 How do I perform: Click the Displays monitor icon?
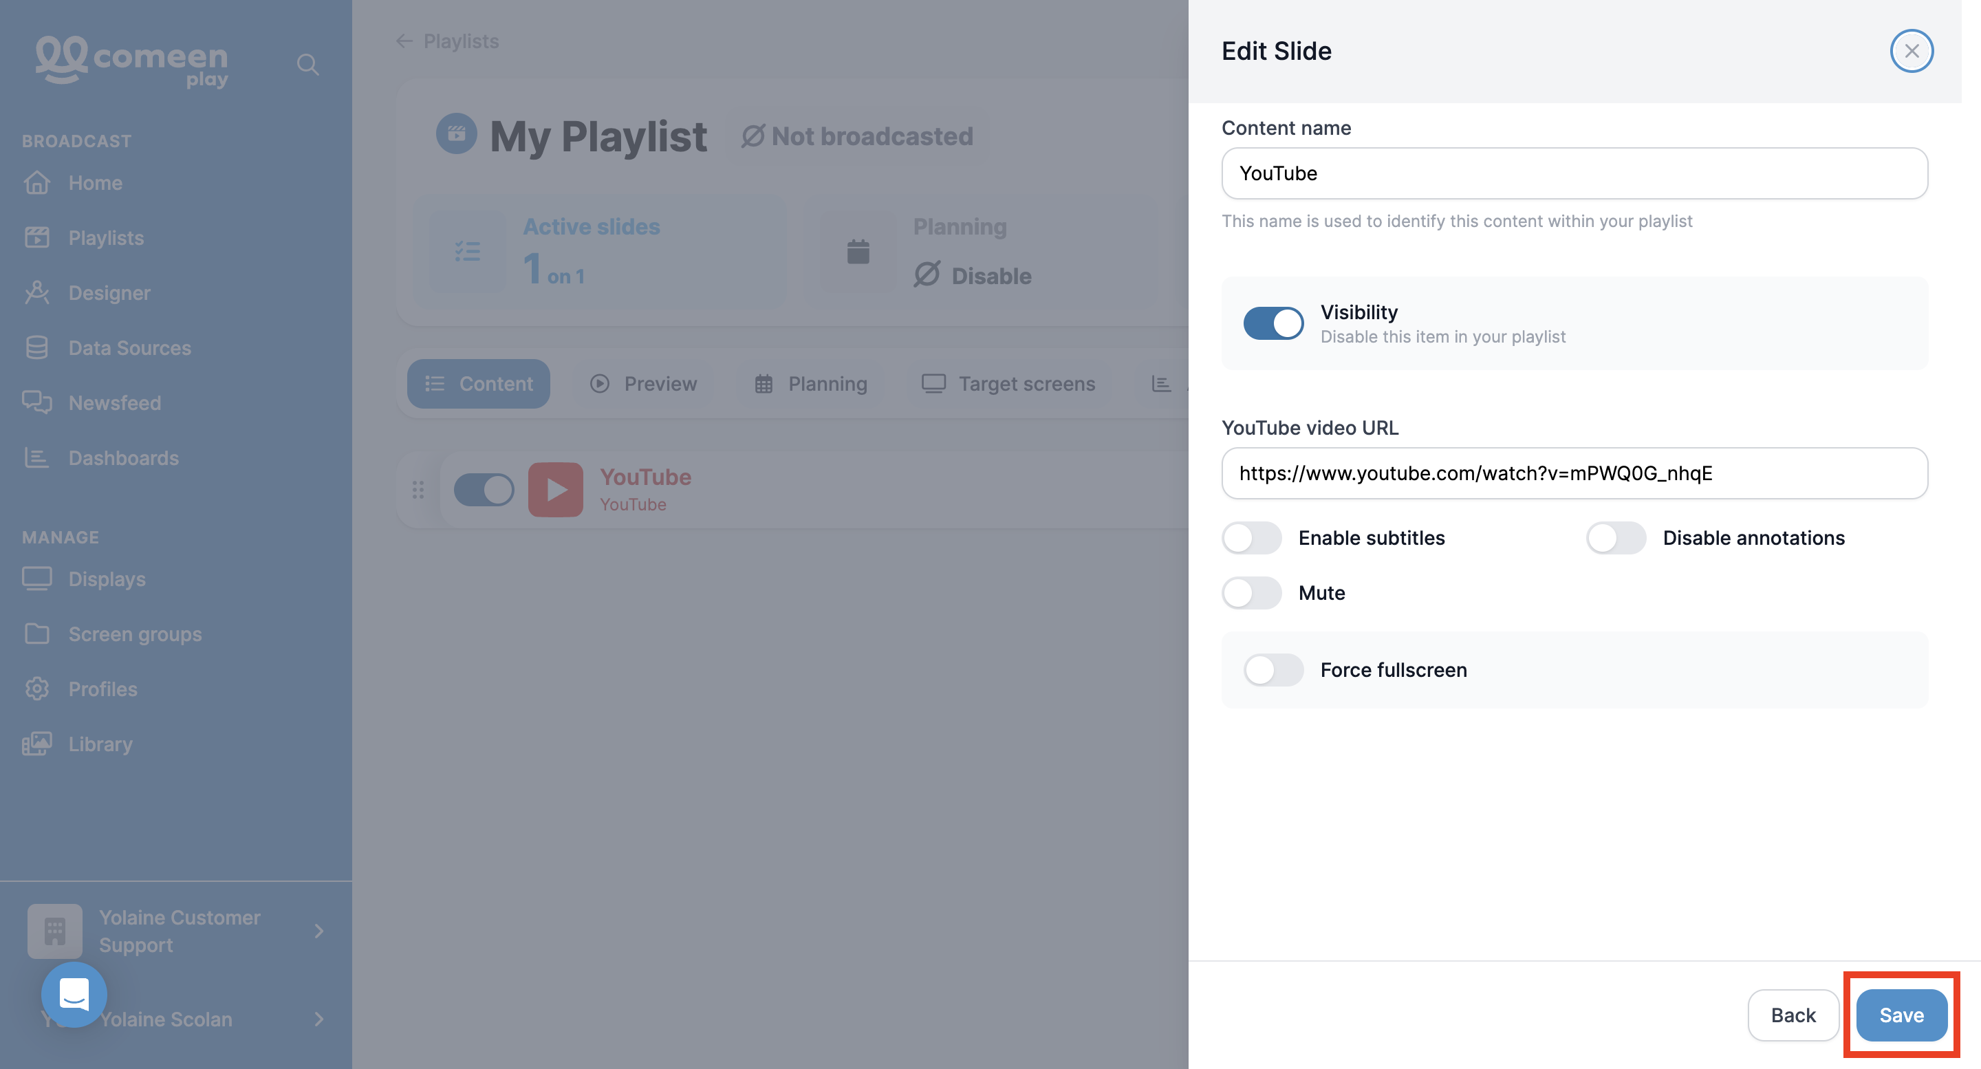37,579
